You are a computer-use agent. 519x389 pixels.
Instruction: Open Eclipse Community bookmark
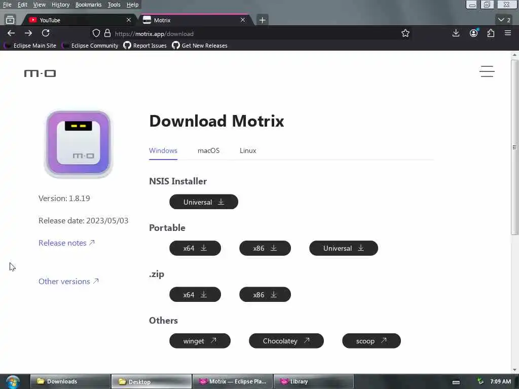coord(90,46)
